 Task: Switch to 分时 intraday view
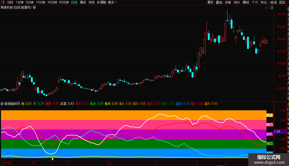point(10,2)
